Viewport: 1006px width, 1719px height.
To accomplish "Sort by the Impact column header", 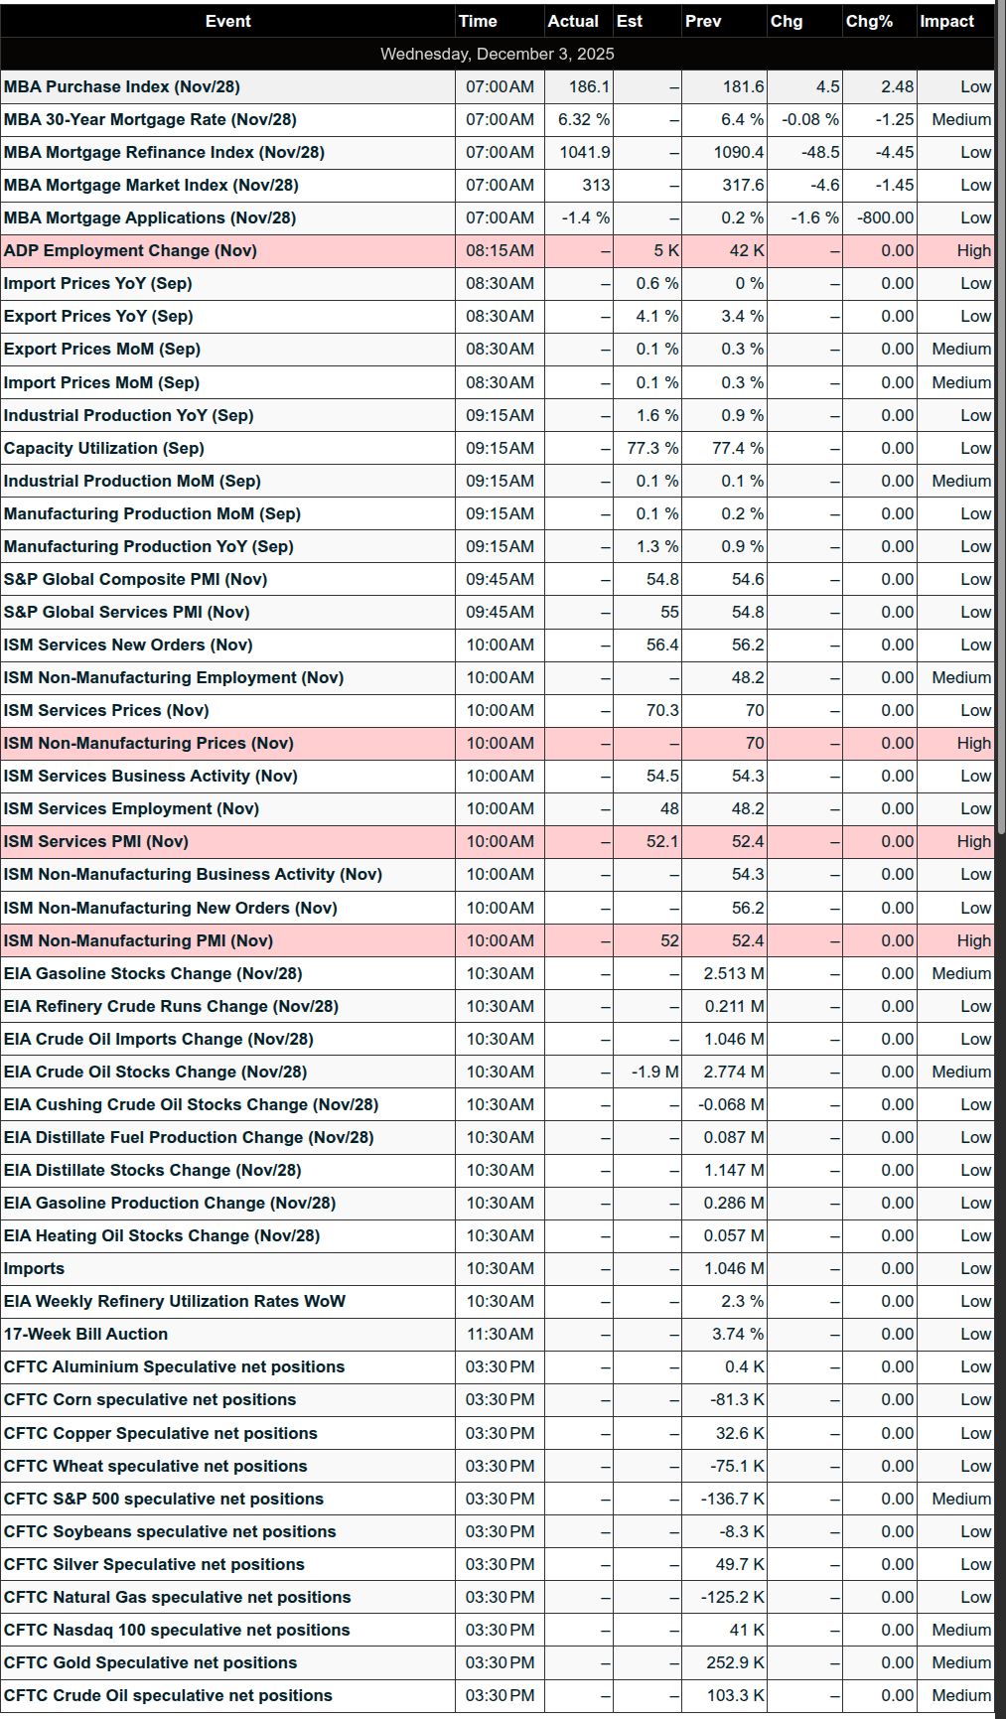I will coord(946,21).
